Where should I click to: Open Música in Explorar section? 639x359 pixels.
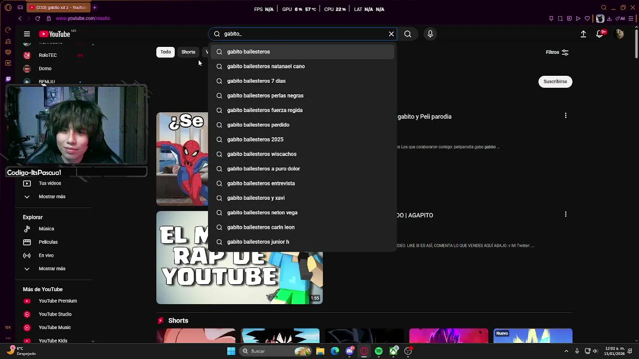tap(46, 229)
